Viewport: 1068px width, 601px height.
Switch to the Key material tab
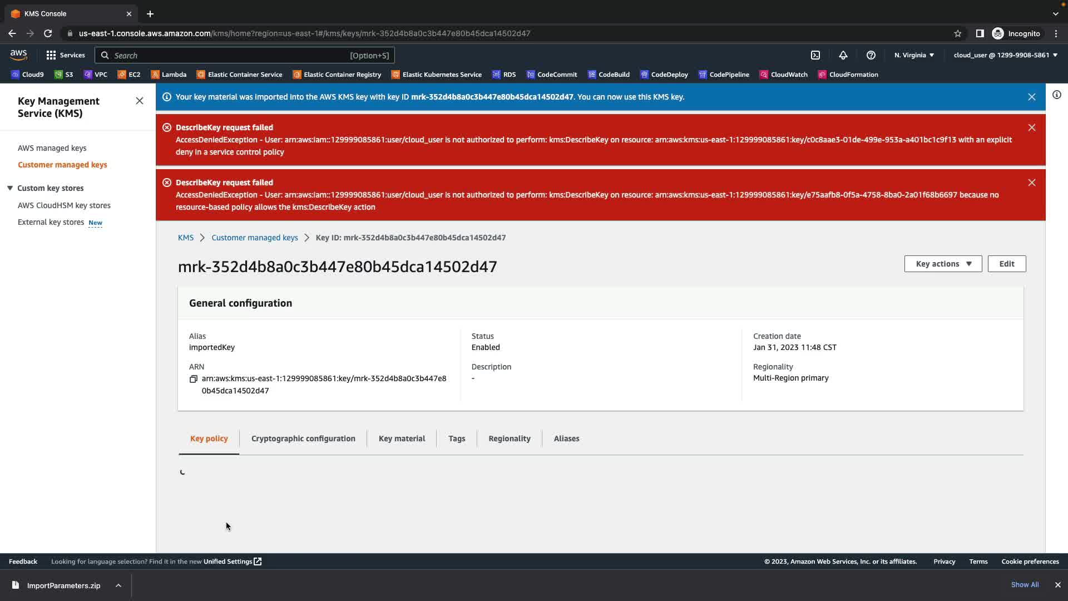coord(402,439)
